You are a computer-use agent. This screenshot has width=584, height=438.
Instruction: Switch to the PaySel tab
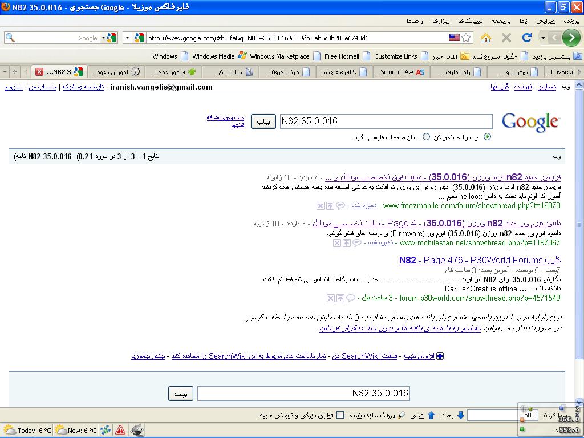560,72
